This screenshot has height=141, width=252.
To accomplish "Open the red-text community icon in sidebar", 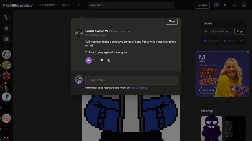I will (6, 129).
